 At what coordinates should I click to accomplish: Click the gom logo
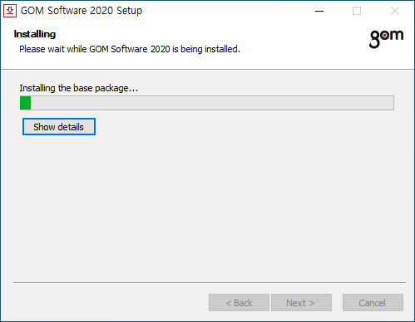386,39
